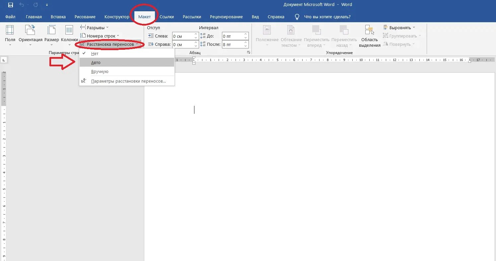Select the Макет tab
This screenshot has width=496, height=261.
point(145,17)
